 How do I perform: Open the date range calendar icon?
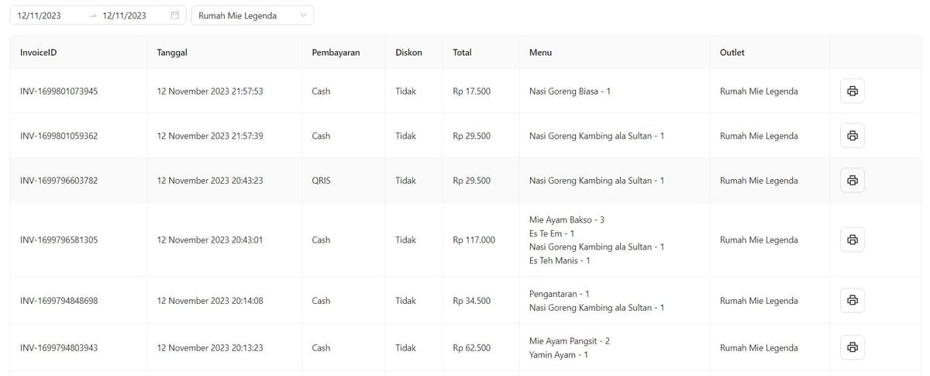point(174,16)
